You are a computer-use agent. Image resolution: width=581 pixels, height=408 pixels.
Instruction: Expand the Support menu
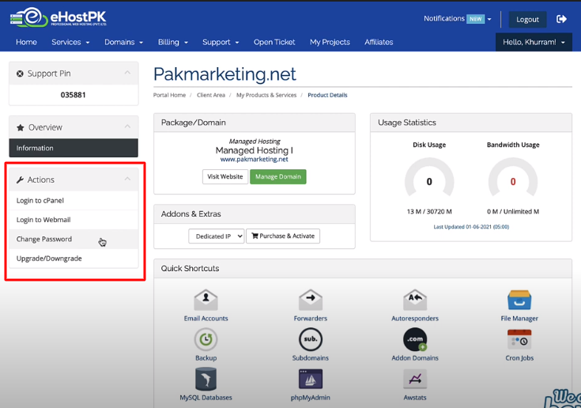pos(221,42)
